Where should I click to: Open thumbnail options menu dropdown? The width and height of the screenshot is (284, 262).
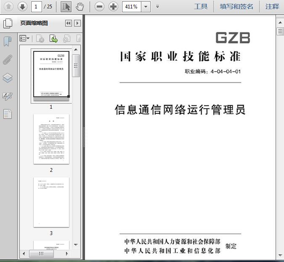pyautogui.click(x=24, y=38)
